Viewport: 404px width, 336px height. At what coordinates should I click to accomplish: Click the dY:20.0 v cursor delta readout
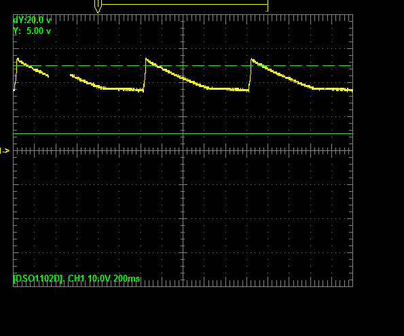click(x=32, y=20)
